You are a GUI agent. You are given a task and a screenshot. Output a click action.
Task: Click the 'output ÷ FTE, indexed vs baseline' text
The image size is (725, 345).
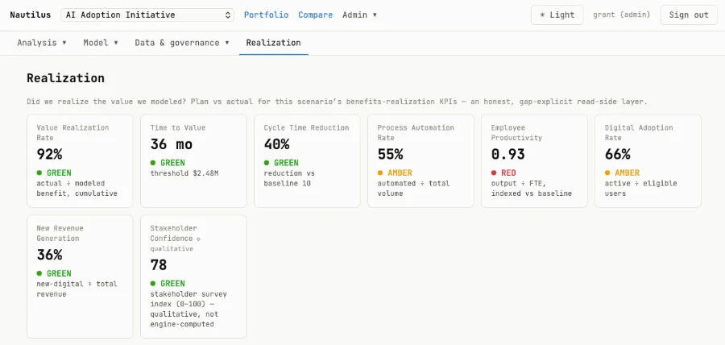pyautogui.click(x=532, y=189)
